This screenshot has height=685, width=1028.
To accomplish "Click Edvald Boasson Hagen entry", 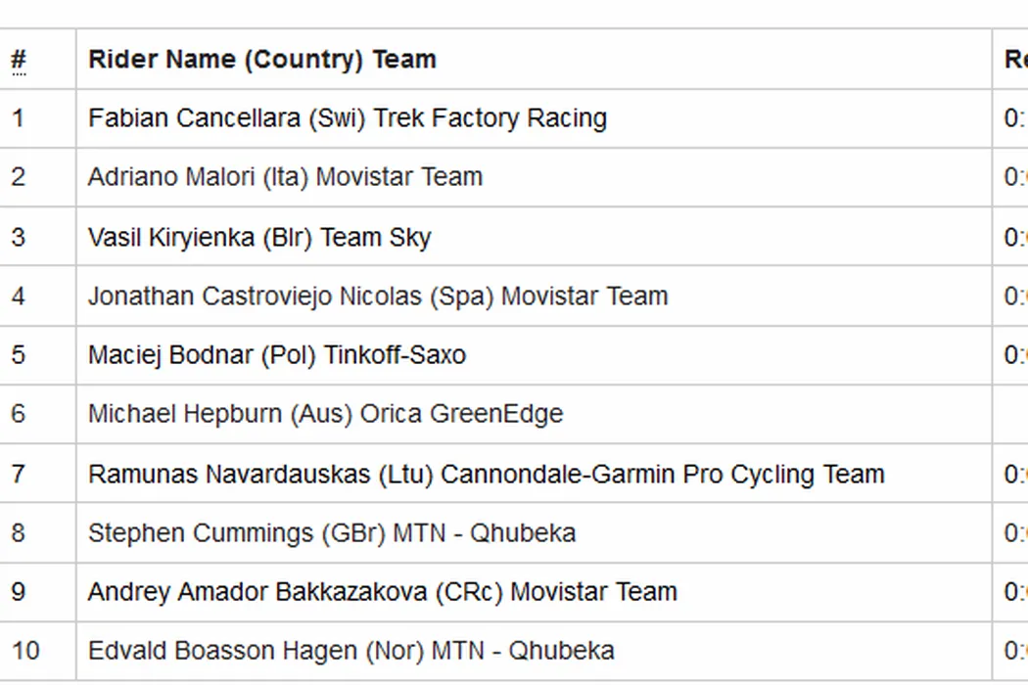I will [350, 651].
